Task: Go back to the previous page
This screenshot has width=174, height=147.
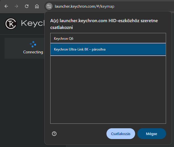Action: [6, 6]
